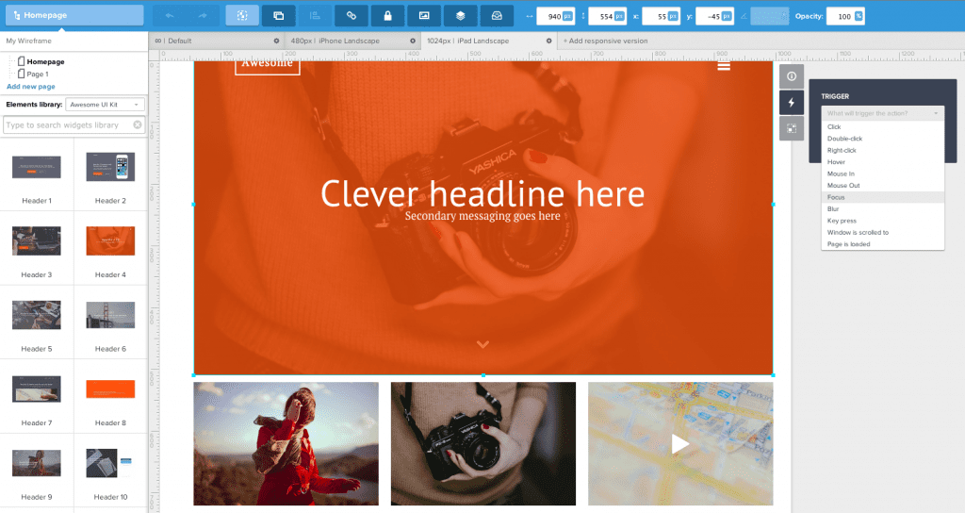Screen dimensions: 965x513
Task: Click the image icon in the toolbar
Action: pos(424,16)
